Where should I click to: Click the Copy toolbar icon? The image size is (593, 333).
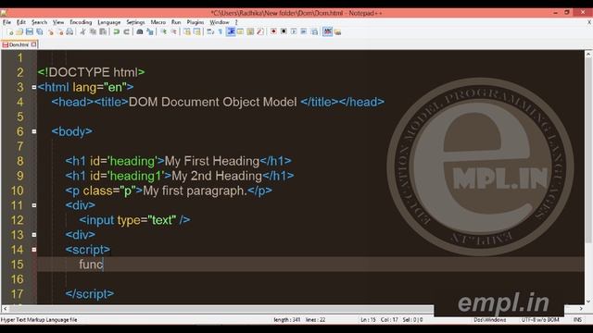tap(93, 32)
